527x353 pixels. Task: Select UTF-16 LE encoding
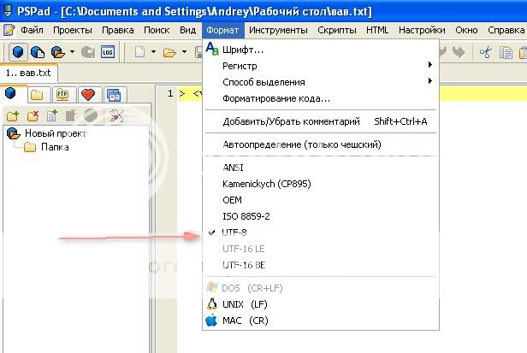point(321,249)
